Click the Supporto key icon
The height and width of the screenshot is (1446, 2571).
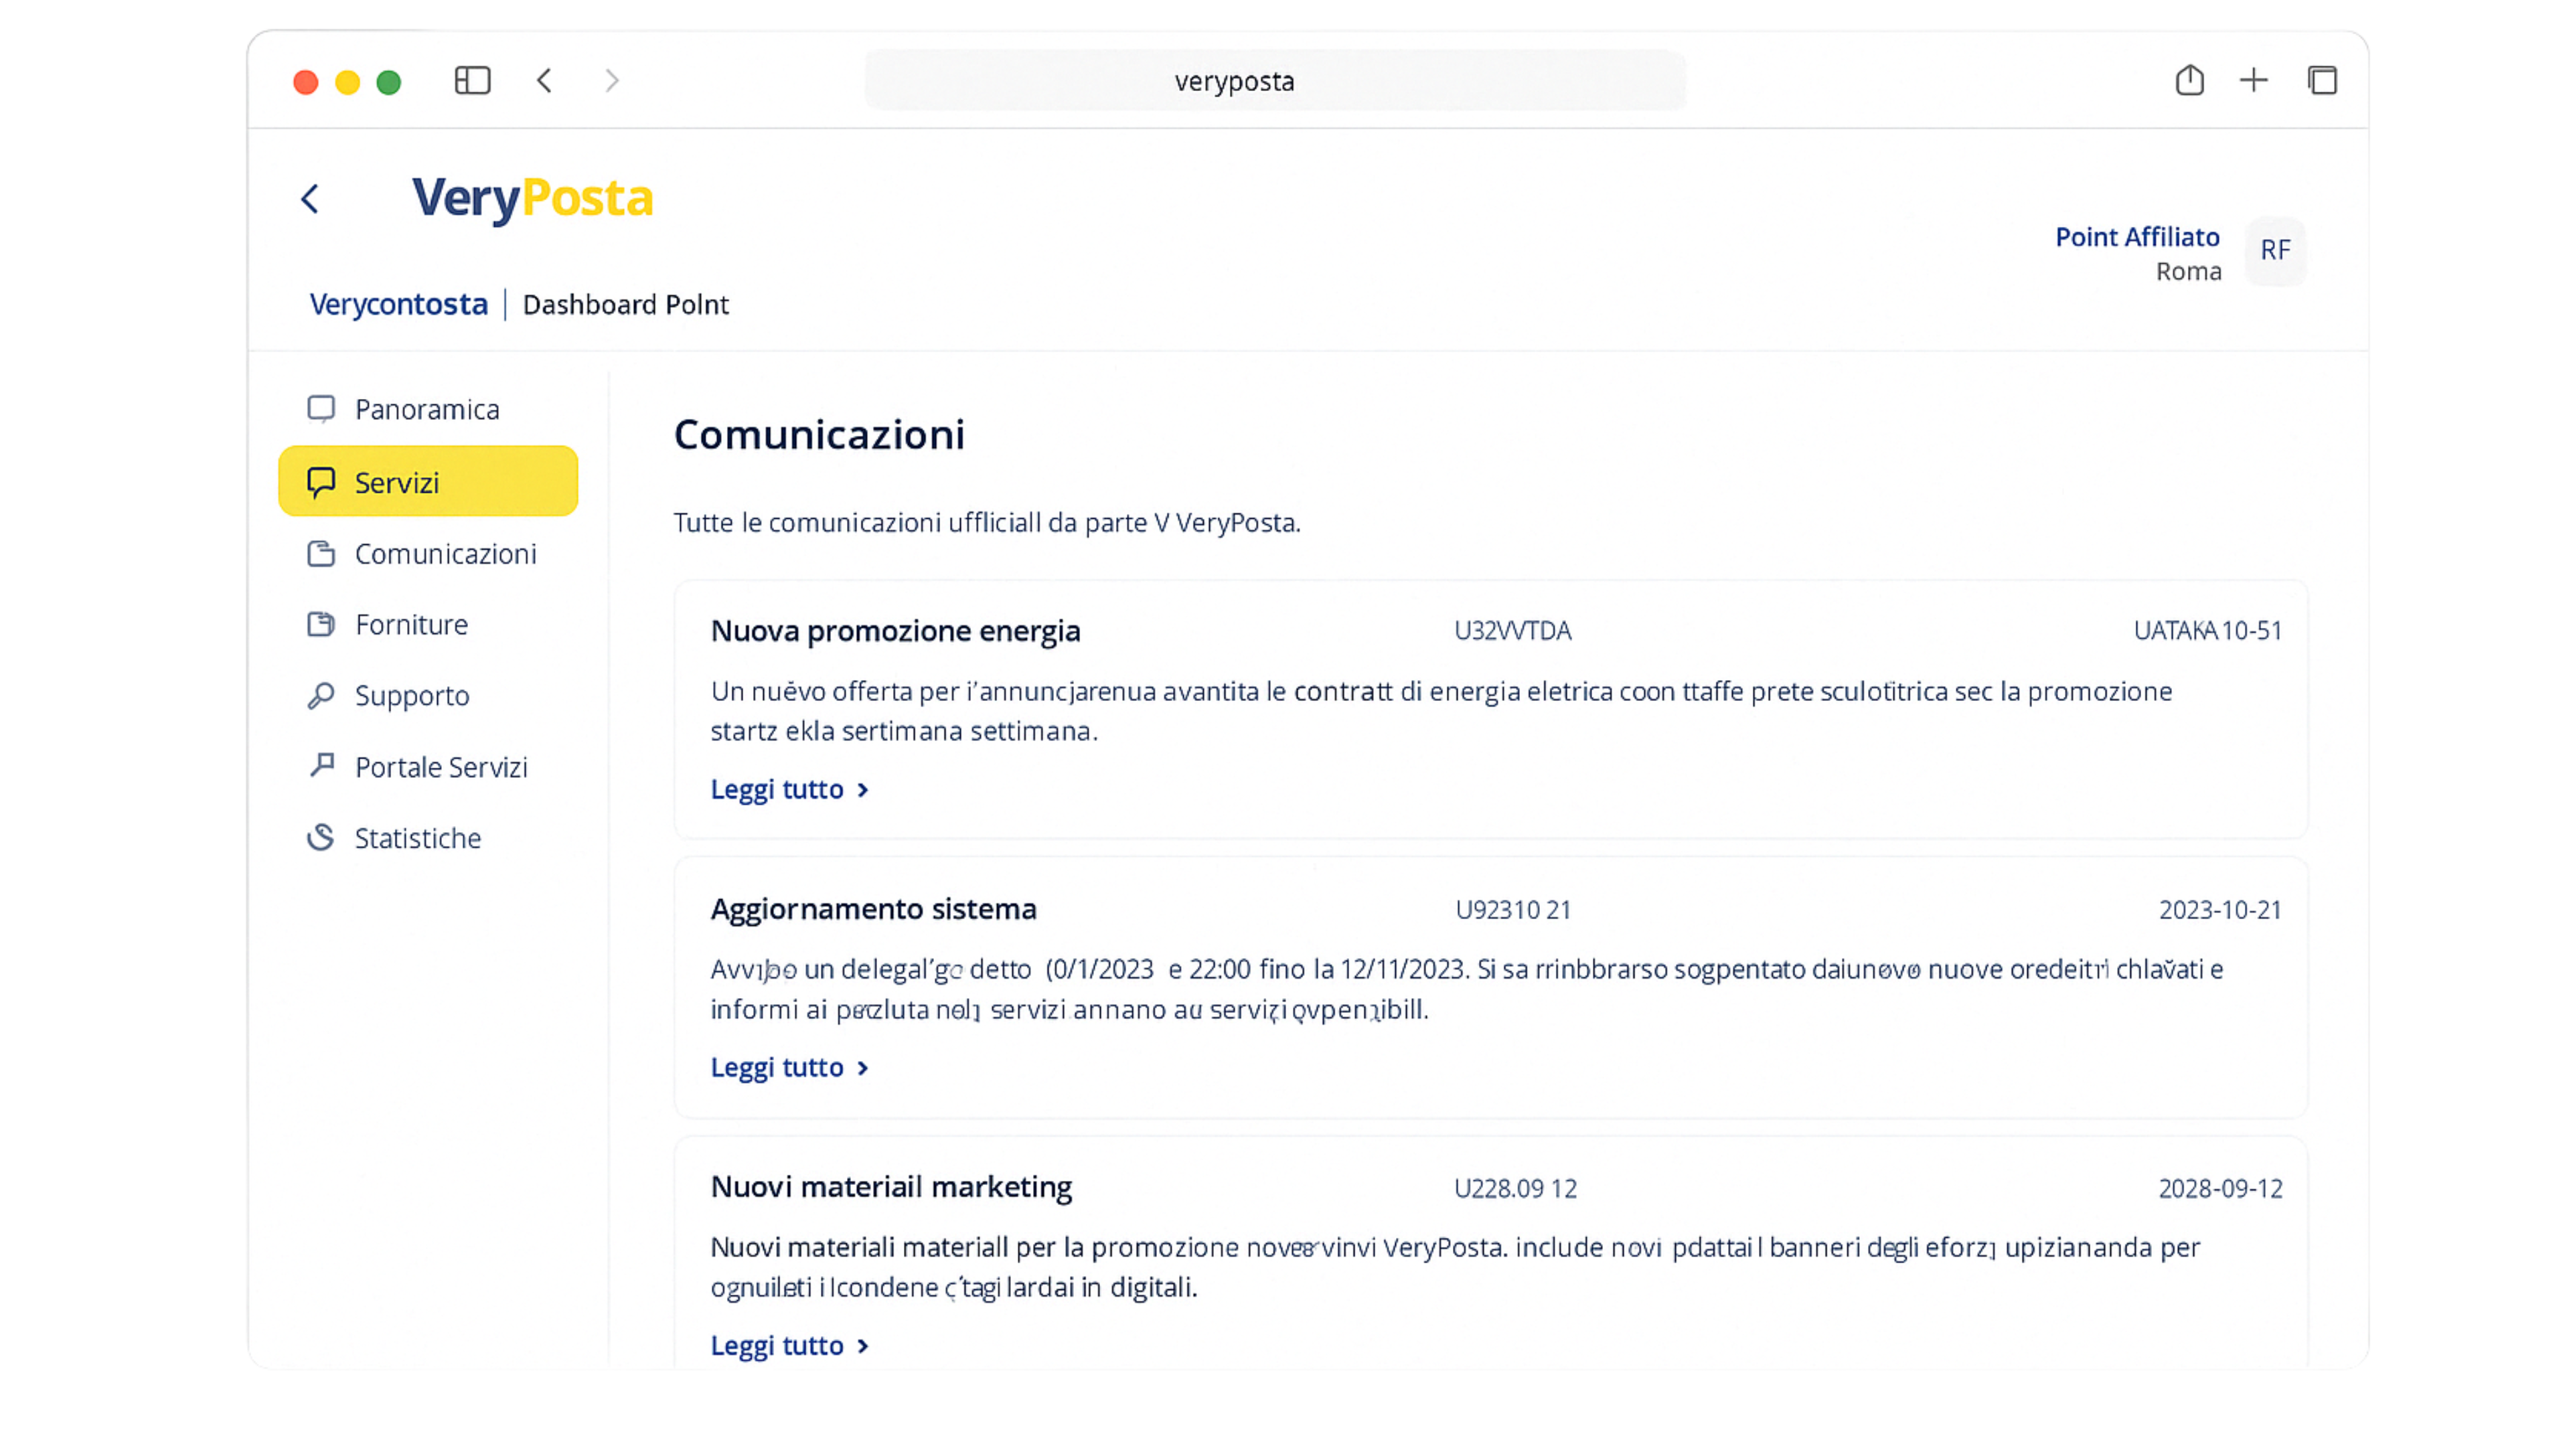tap(321, 695)
